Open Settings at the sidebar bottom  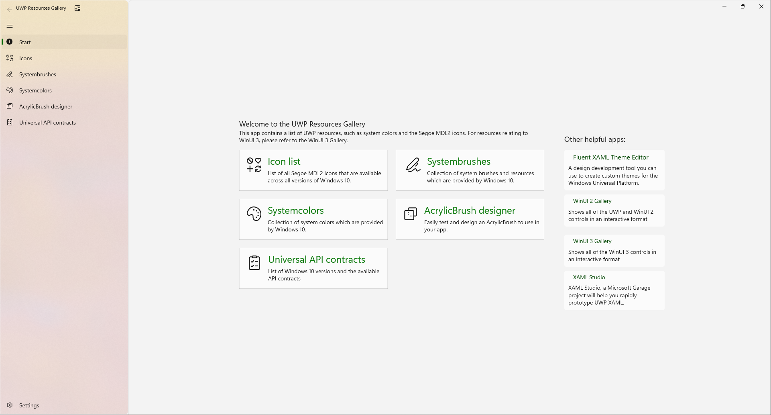click(x=64, y=405)
